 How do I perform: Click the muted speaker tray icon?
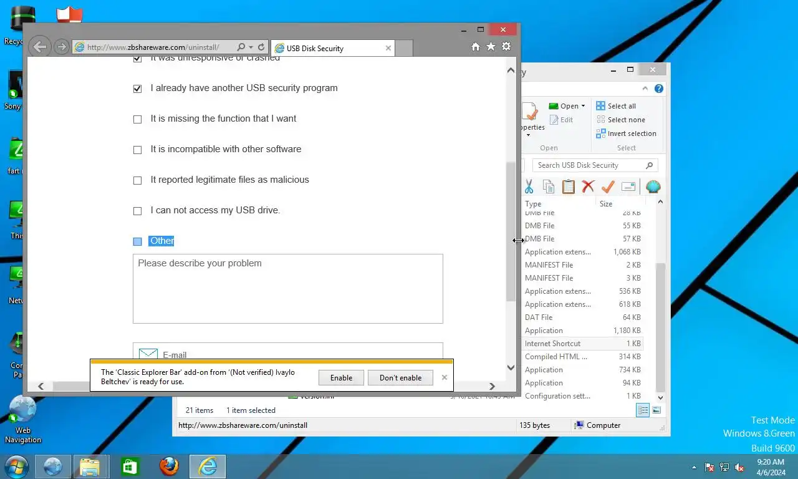pyautogui.click(x=739, y=467)
